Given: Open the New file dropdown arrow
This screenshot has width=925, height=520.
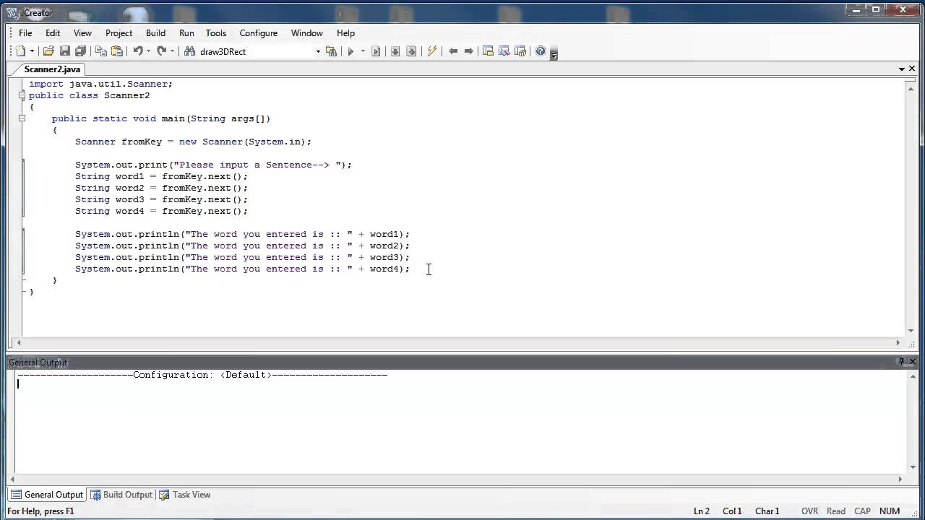Looking at the screenshot, I should (32, 51).
